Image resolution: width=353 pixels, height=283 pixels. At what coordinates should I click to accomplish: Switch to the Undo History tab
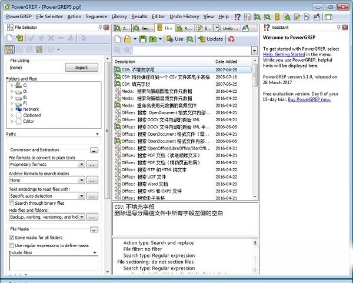click(x=227, y=28)
